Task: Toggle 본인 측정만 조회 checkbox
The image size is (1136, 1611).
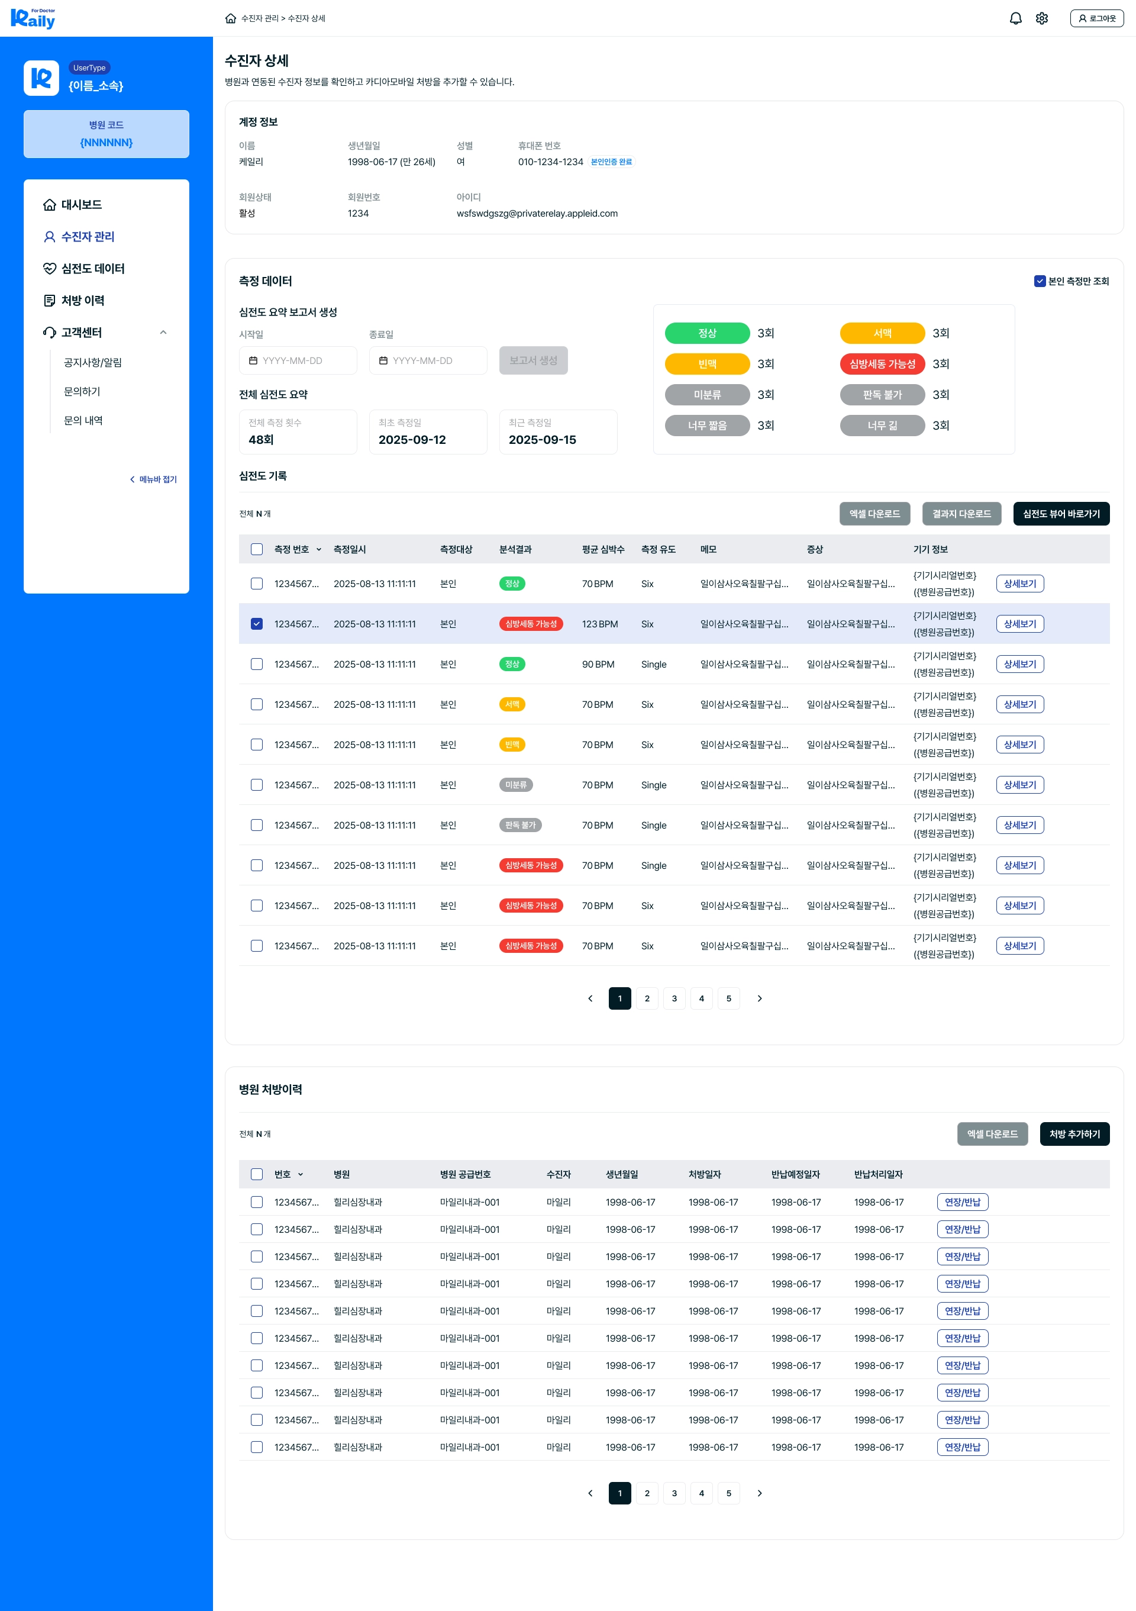Action: tap(1039, 281)
